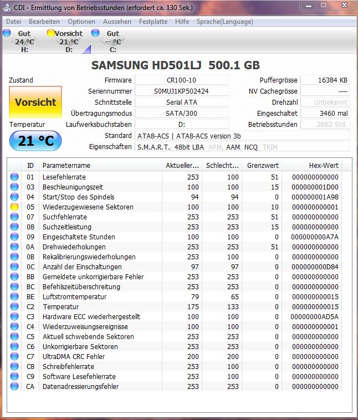Sort by the ID column header
The height and width of the screenshot is (420, 358).
click(x=30, y=166)
